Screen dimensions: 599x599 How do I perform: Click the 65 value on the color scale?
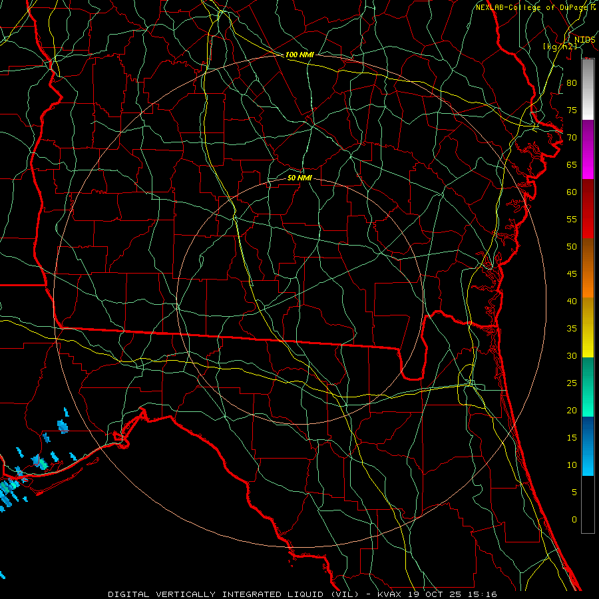click(572, 164)
